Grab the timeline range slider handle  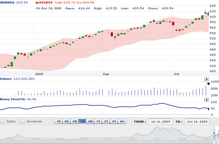pos(214,133)
